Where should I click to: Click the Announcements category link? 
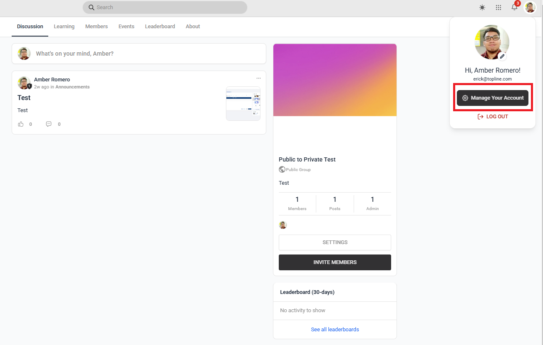coord(72,87)
